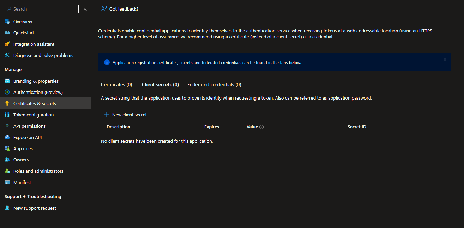Click the Diagnose and solve problems wrench icon
Image resolution: width=464 pixels, height=228 pixels.
[7, 55]
